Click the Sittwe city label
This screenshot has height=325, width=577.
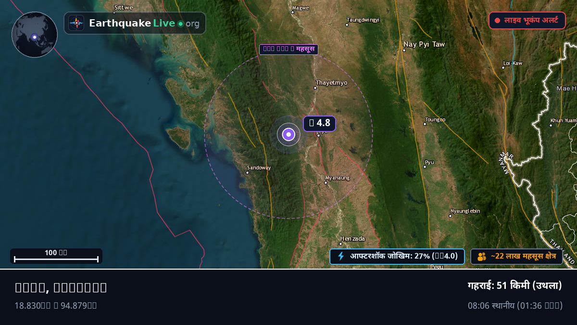[124, 8]
